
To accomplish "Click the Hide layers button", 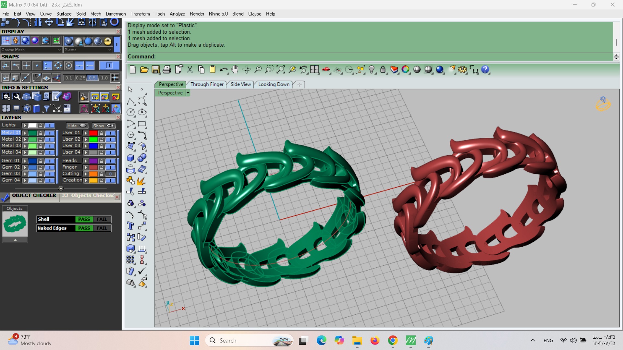I will tap(77, 126).
